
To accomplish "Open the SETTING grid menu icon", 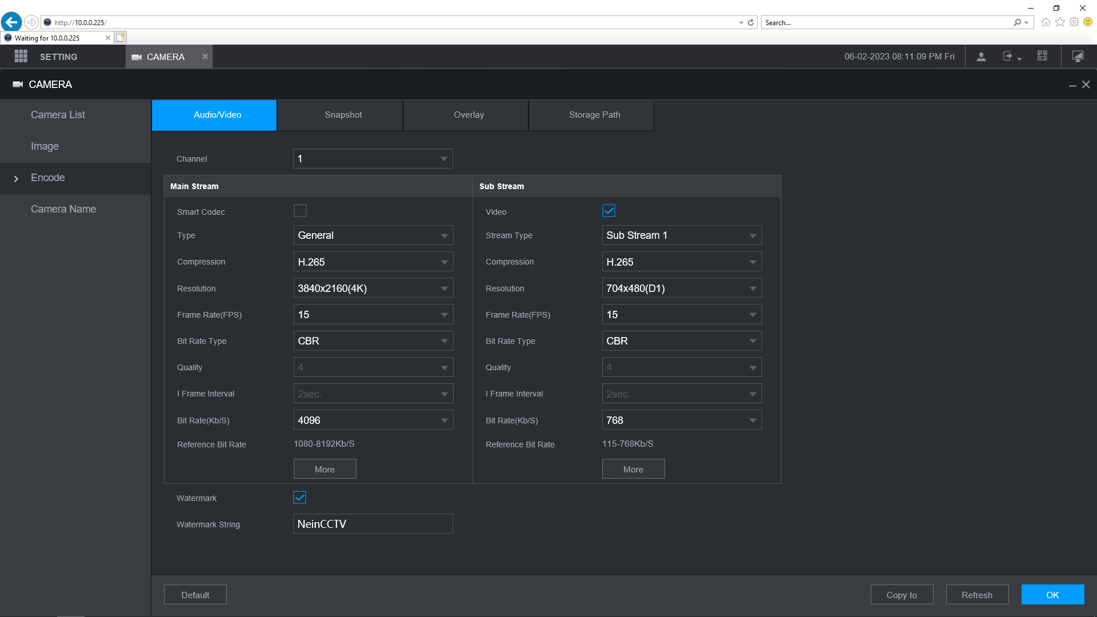I will (x=21, y=56).
